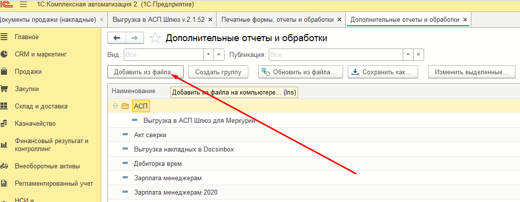Click the Продажи shopping bag icon
Viewport: 520px width, 202px height.
point(3,71)
